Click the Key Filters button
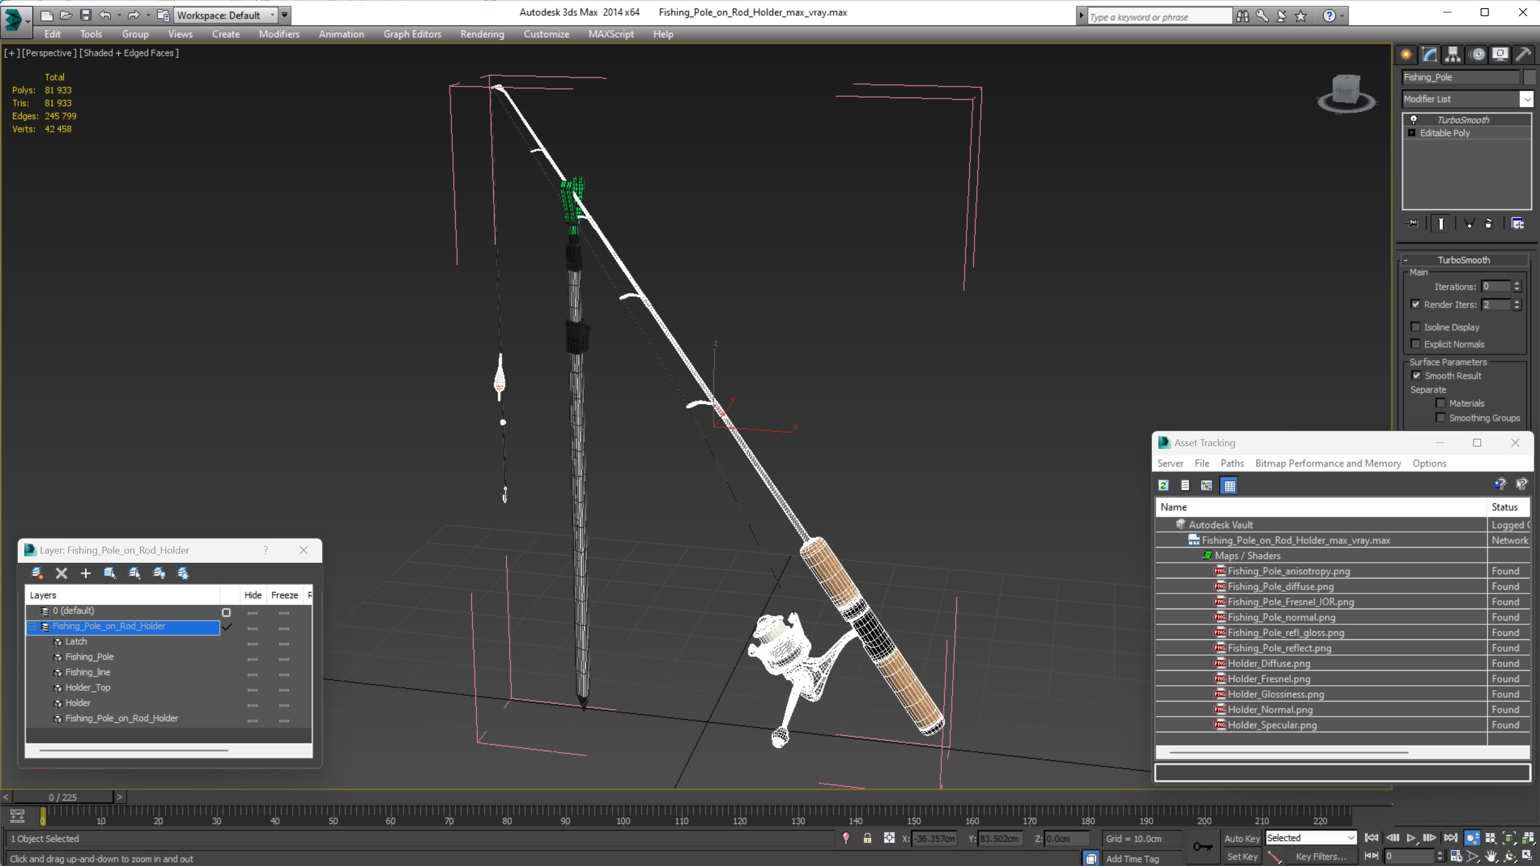This screenshot has height=866, width=1540. 1321,856
